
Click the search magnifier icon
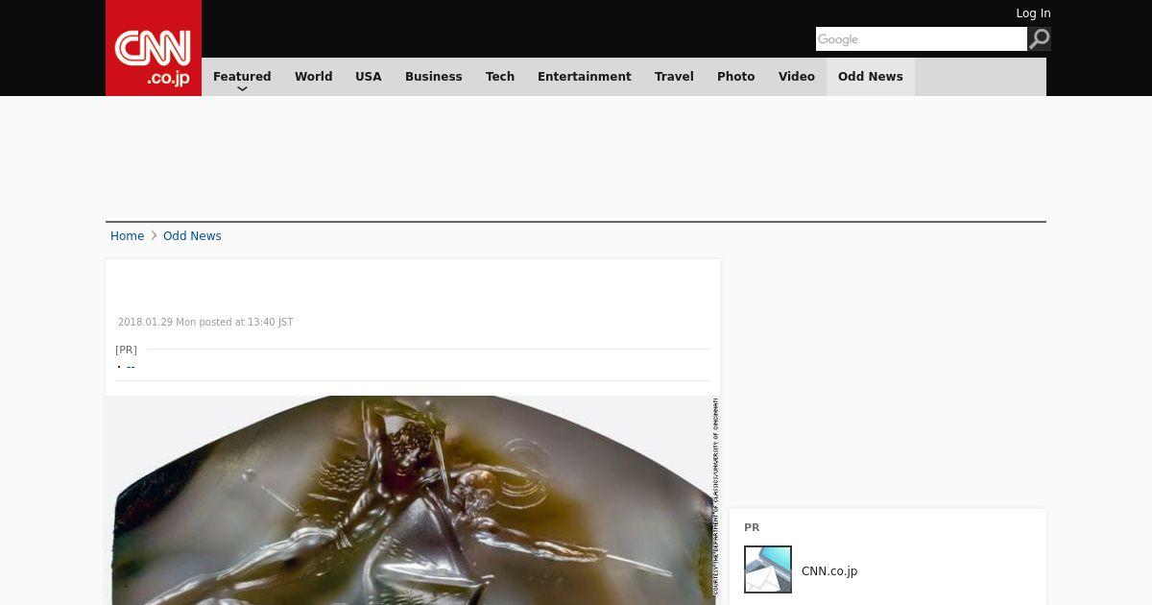click(1039, 38)
